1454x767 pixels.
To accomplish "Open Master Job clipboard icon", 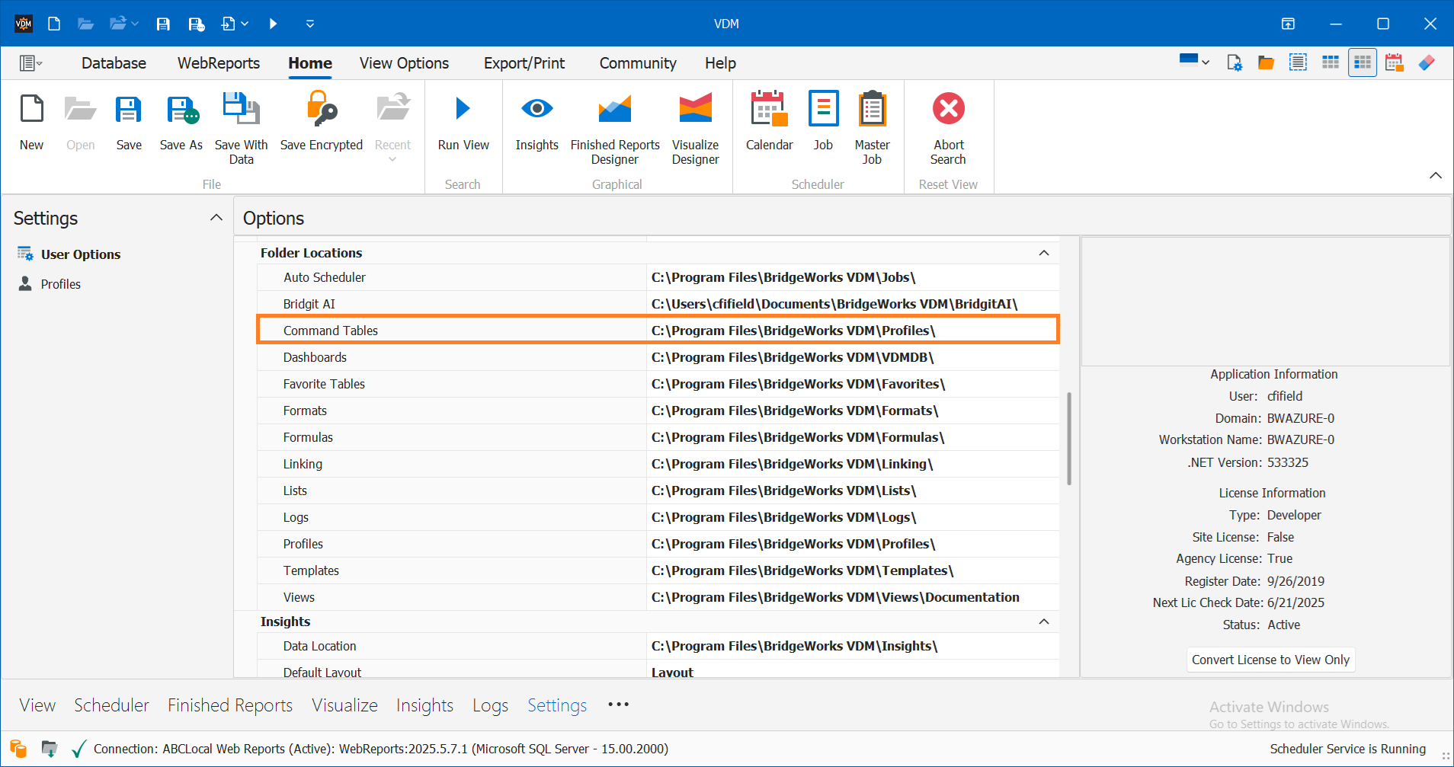I will pyautogui.click(x=872, y=109).
